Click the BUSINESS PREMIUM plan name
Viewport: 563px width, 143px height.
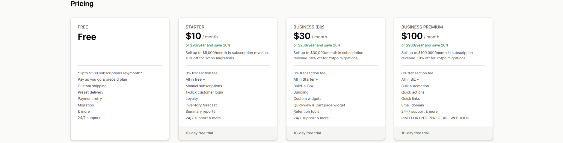coord(422,27)
